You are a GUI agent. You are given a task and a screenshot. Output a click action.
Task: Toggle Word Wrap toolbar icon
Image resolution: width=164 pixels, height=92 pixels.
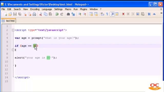pos(102,14)
